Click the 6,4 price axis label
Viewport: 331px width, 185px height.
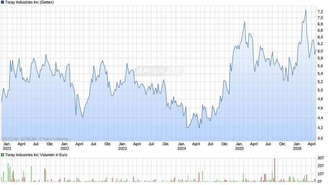click(x=320, y=37)
